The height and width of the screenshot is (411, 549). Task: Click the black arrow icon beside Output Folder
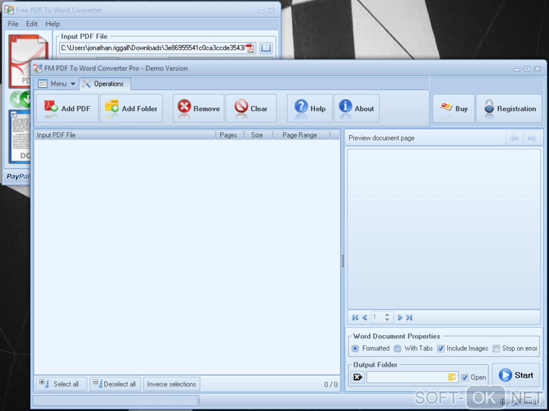(357, 377)
